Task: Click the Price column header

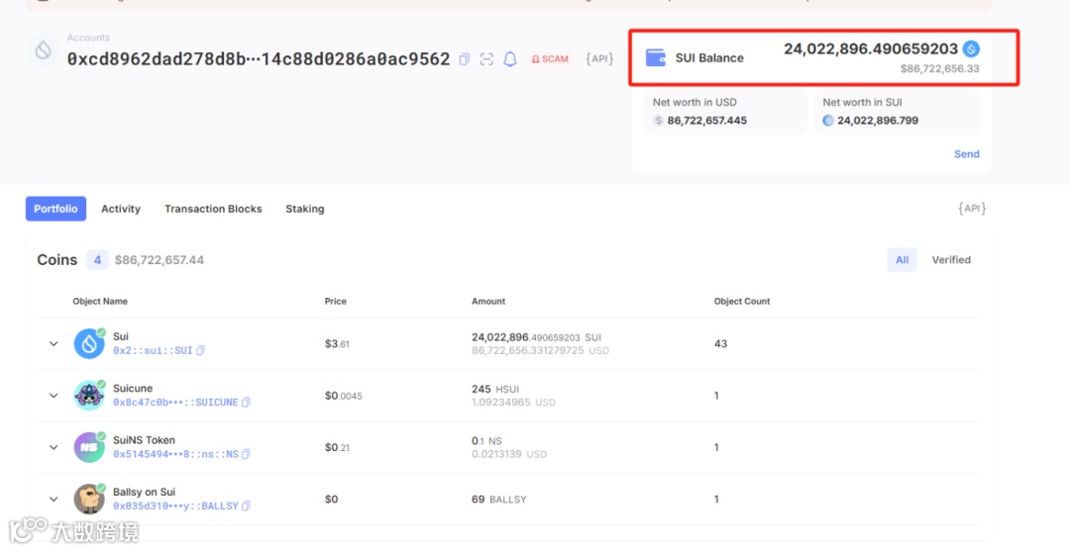Action: tap(335, 301)
